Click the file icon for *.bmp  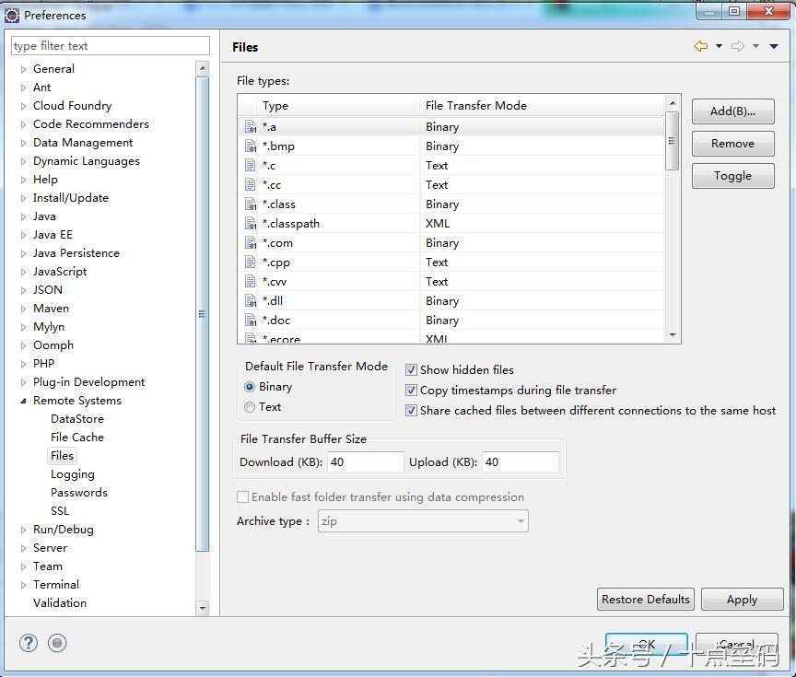[251, 146]
